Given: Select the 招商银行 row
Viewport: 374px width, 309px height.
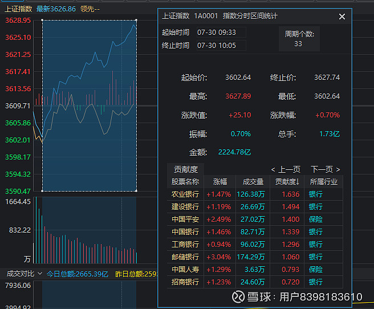Looking at the screenshot, I should (255, 282).
